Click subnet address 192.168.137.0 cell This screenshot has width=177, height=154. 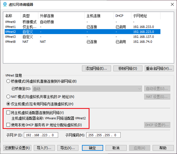(144, 37)
